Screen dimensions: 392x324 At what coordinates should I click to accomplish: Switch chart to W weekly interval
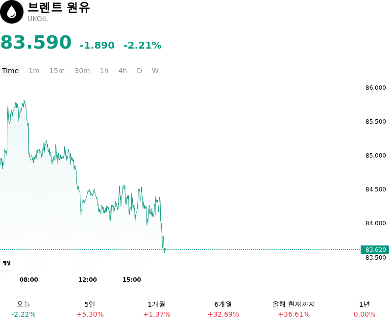point(155,71)
